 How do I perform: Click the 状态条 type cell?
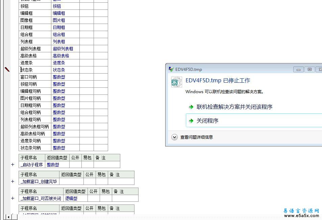pos(65,70)
